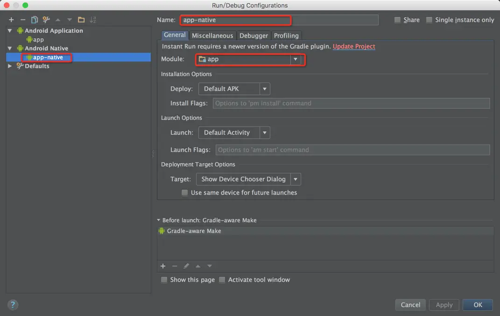Select the Android Native group label

point(46,48)
